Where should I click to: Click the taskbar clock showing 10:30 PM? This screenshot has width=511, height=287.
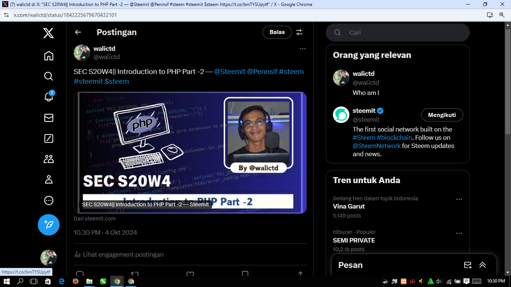(x=496, y=281)
